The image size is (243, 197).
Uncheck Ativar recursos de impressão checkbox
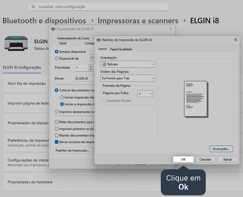(x=56, y=142)
